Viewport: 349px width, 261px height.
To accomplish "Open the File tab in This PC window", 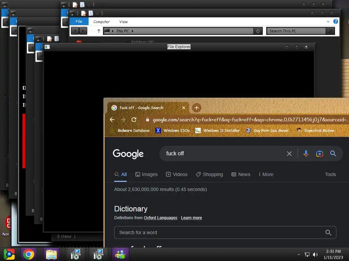I will point(79,21).
